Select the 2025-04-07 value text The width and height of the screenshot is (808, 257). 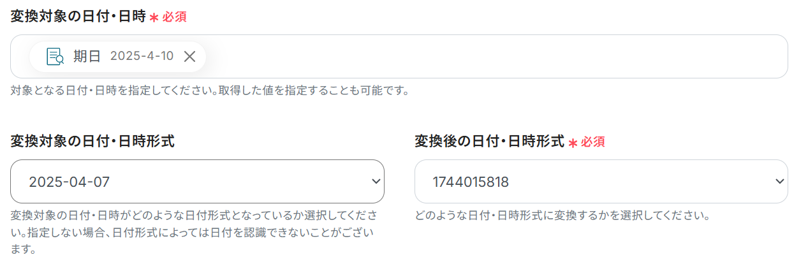coord(69,182)
